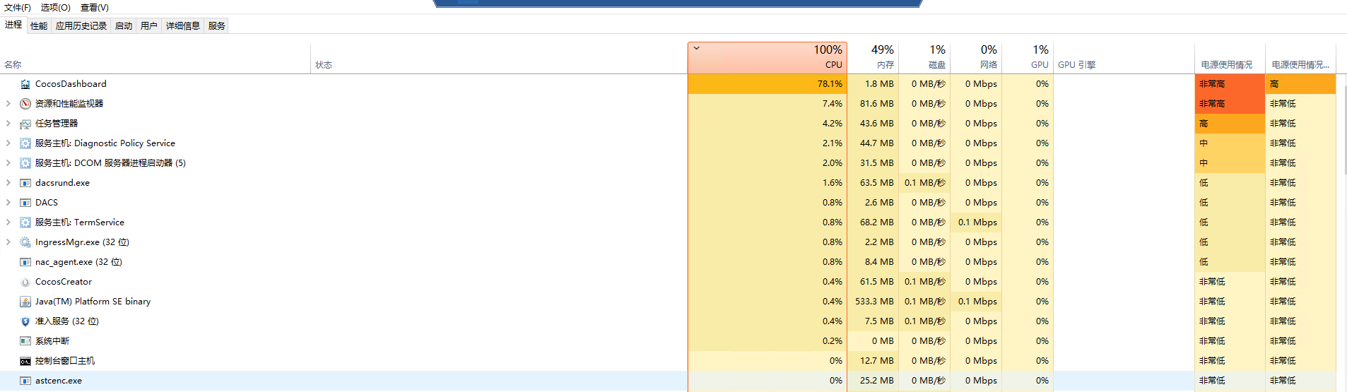The image size is (1347, 392).
Task: Expand the DCOM 服务器进程启动器 group
Action: pyautogui.click(x=8, y=163)
